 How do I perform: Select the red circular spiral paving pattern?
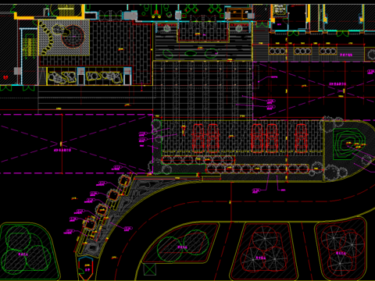click(x=73, y=37)
